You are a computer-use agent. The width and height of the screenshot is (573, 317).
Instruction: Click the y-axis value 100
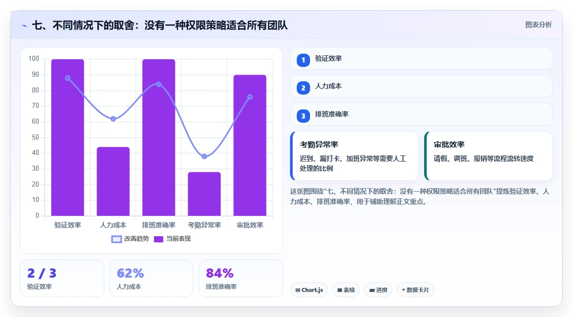pos(34,59)
